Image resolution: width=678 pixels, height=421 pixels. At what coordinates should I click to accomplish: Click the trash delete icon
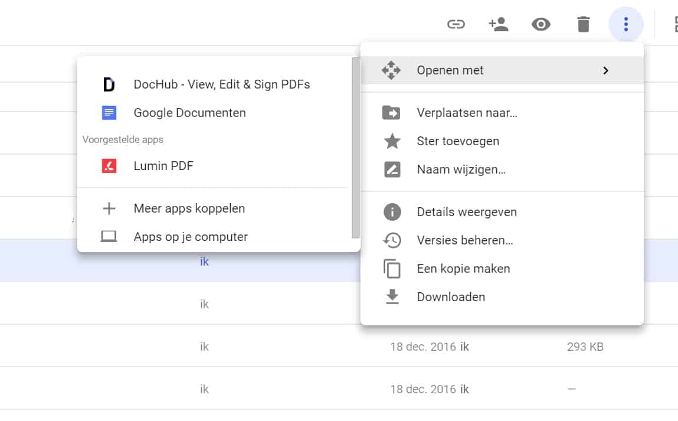(x=583, y=24)
